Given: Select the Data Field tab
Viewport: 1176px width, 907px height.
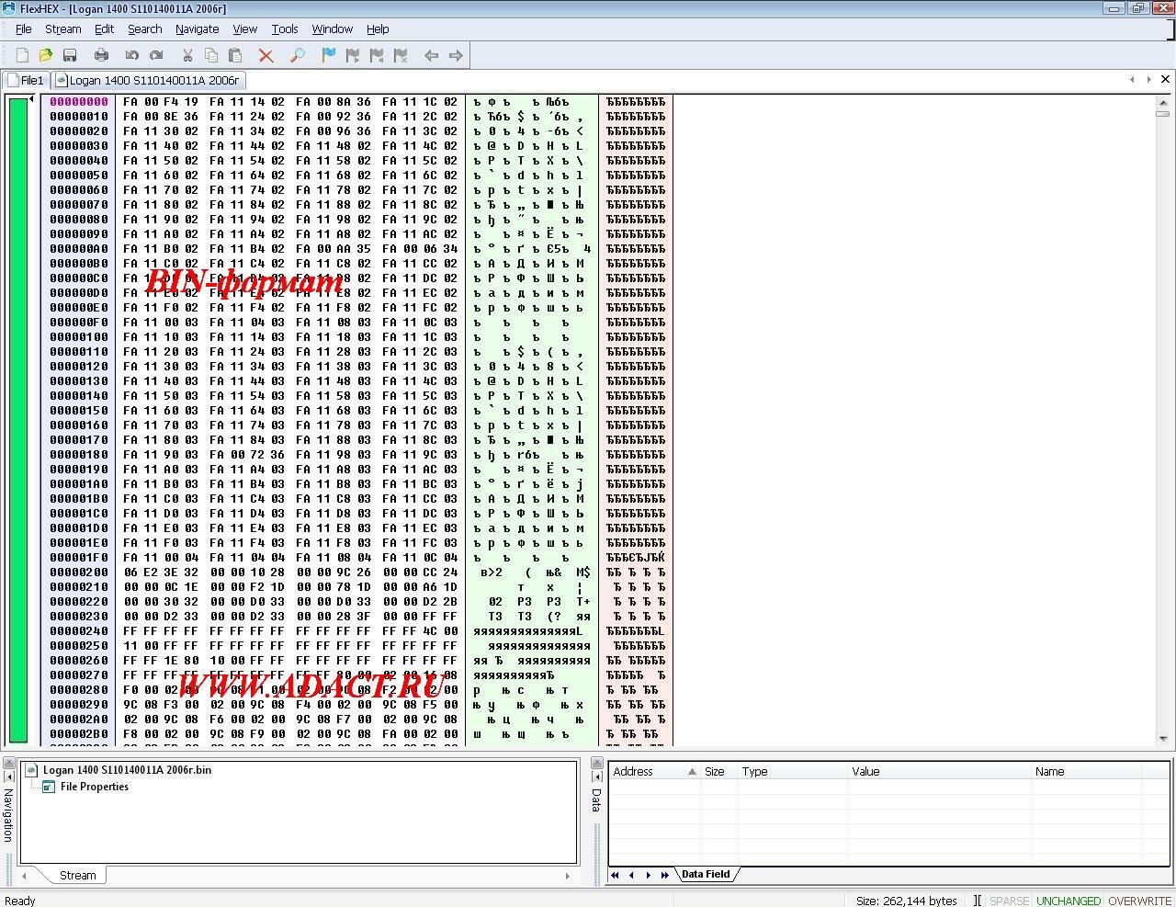Looking at the screenshot, I should point(706,874).
